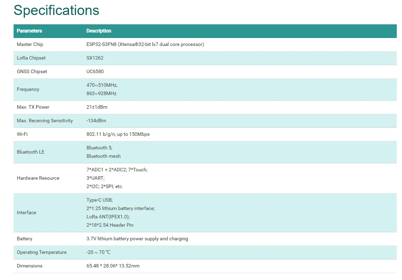Viewport: 402px width, 280px height.
Task: Click the Wi-Fi row label
Action: (22, 134)
